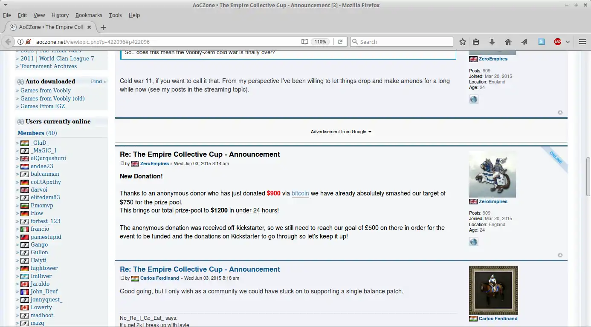Click the site information icon in address bar
This screenshot has height=327, width=591.
point(20,42)
